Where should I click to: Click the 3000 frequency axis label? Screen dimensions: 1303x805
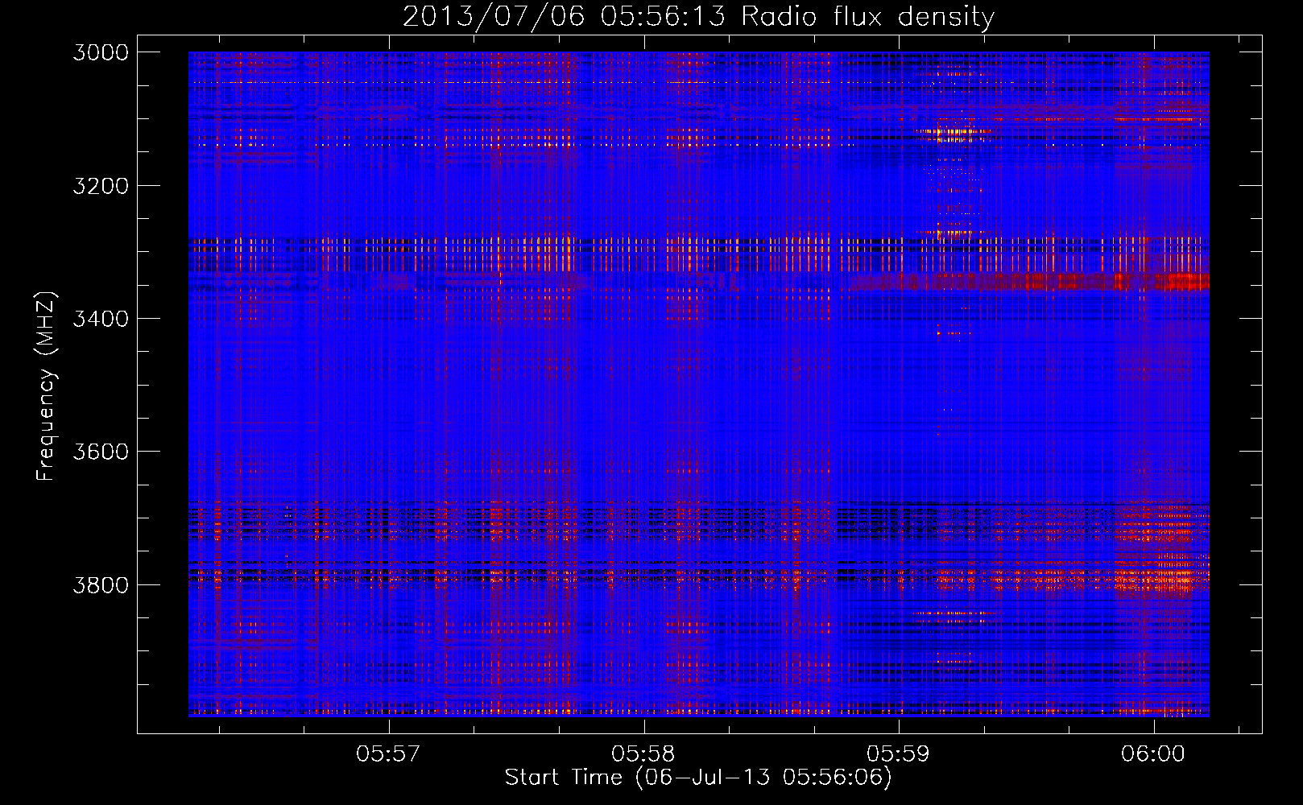tap(101, 52)
